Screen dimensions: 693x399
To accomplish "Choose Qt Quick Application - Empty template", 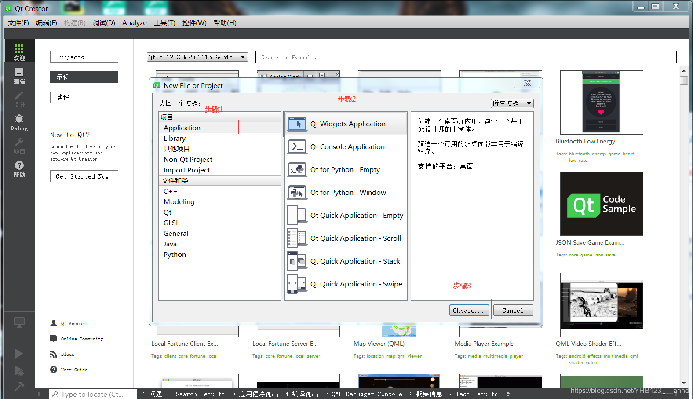I will pos(346,216).
